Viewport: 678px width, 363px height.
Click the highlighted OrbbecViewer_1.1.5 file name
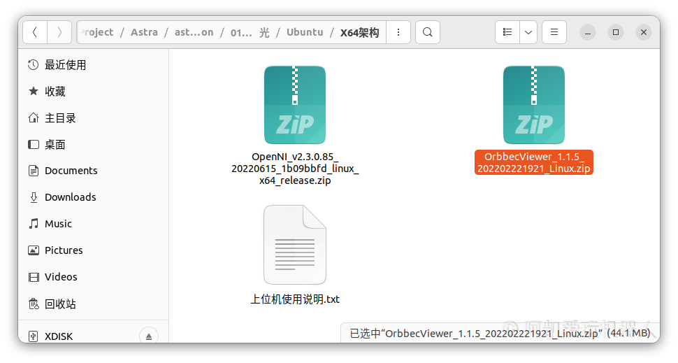533,162
